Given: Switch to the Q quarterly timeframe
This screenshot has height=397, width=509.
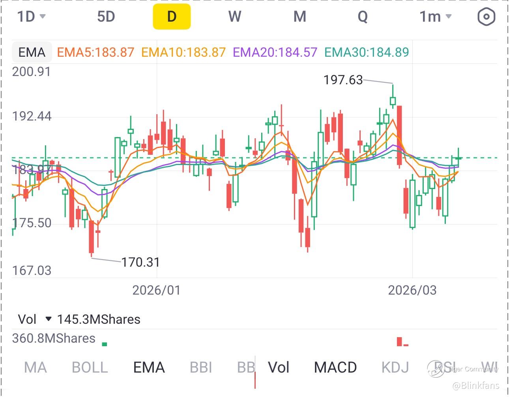Looking at the screenshot, I should pos(363,17).
